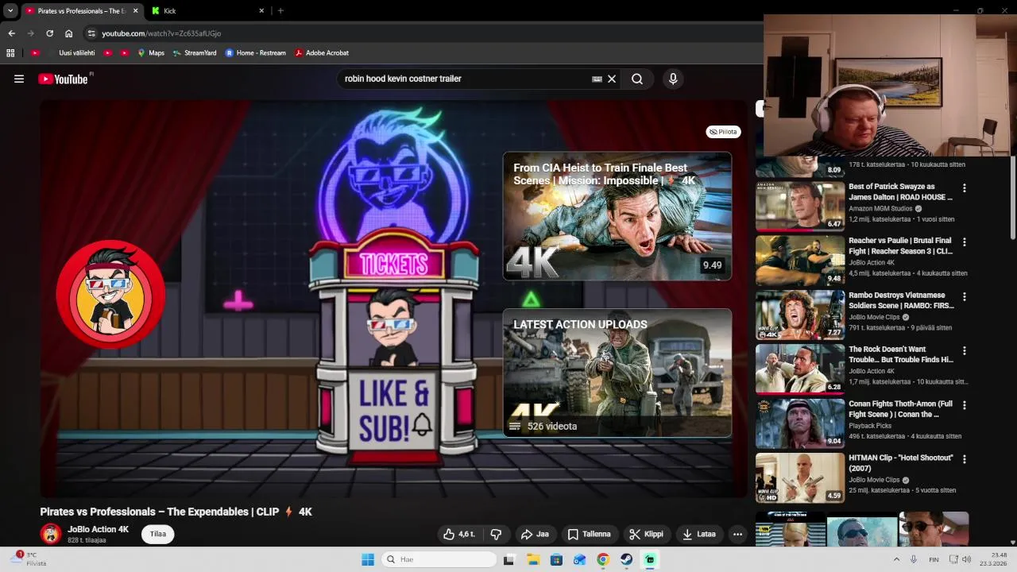Focus the youtube.com address bar
Image resolution: width=1017 pixels, height=572 pixels.
point(421,33)
